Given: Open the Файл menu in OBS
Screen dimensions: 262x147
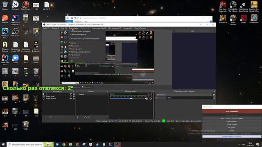Looking at the screenshot, I should [x=46, y=28].
